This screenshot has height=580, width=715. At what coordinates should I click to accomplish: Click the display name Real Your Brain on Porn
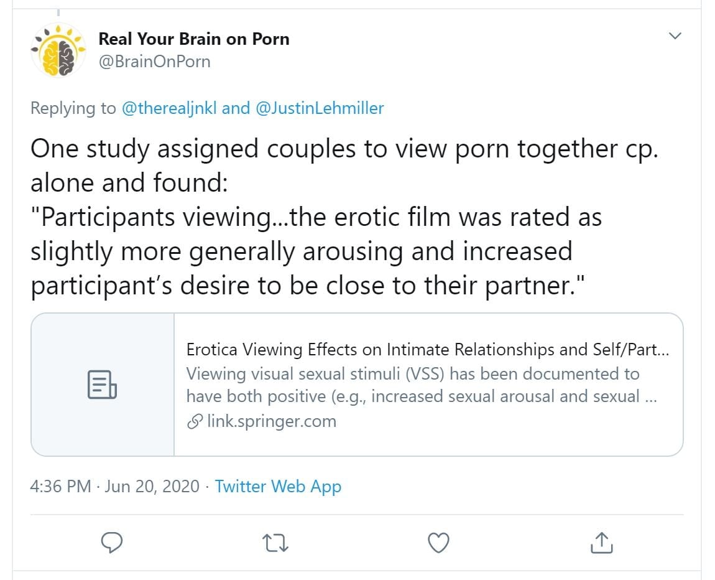coord(194,39)
